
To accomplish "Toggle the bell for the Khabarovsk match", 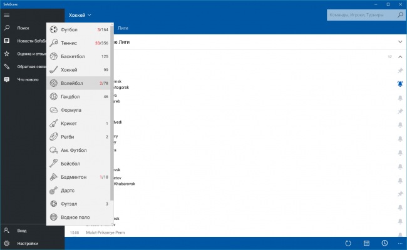I will tap(400, 181).
